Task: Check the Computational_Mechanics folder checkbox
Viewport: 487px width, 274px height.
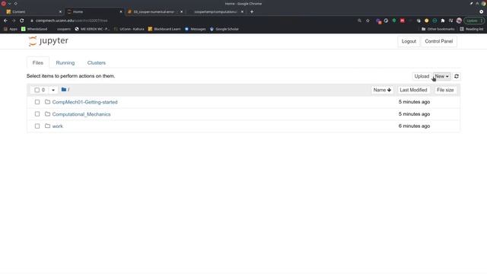Action: pyautogui.click(x=37, y=114)
